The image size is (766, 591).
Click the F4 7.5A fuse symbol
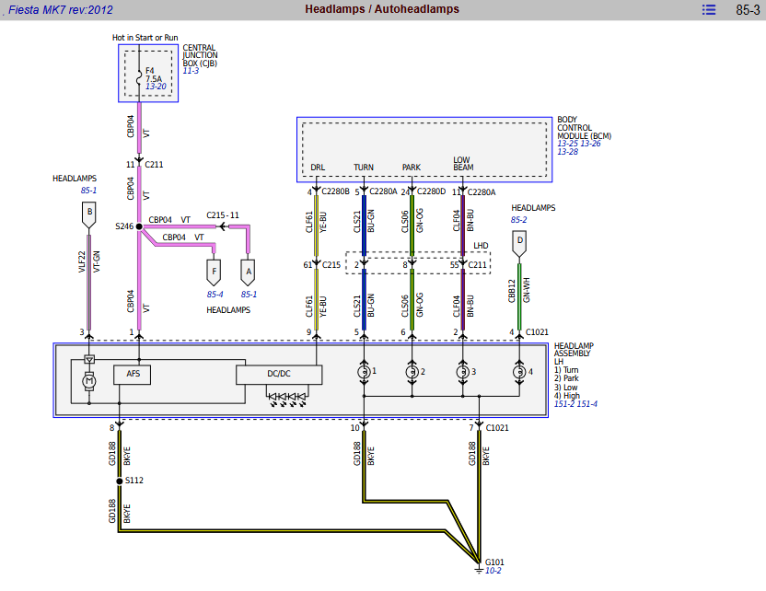pos(139,79)
